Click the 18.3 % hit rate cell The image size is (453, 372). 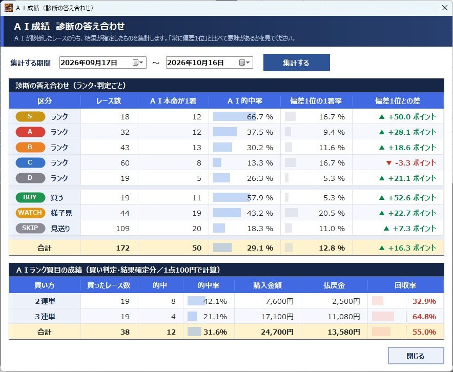(244, 228)
